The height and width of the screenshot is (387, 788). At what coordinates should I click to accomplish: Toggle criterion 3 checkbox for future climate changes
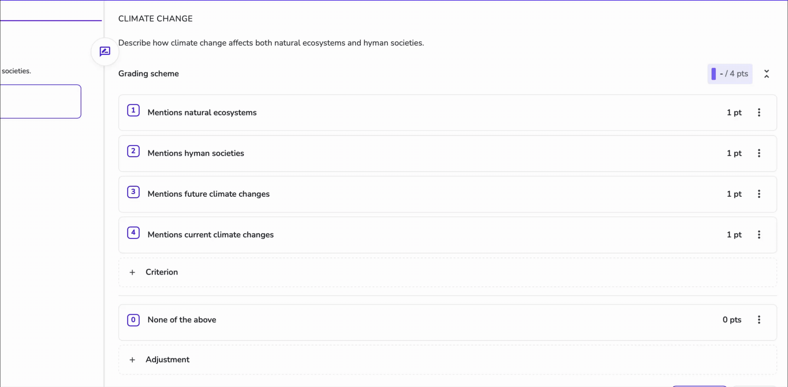[x=133, y=192]
